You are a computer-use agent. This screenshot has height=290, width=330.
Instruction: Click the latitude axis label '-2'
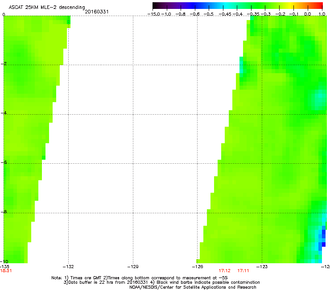click(4, 64)
